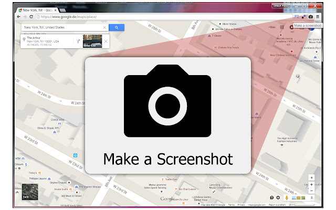This screenshot has width=336, height=210.
Task: Click the camera screenshot extension icon
Action: pyautogui.click(x=311, y=17)
